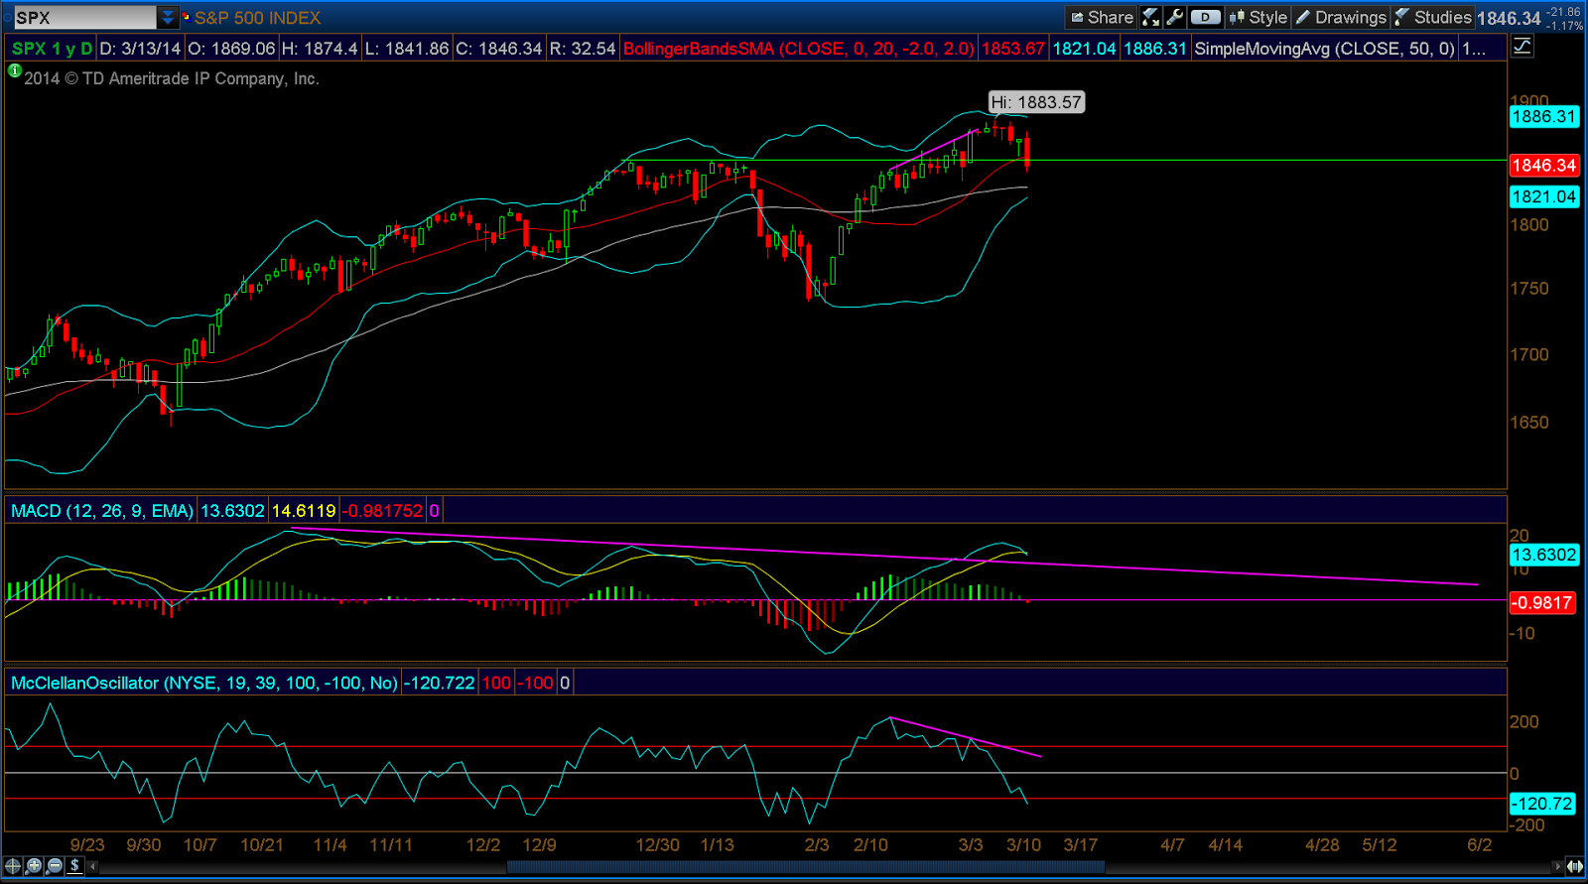This screenshot has width=1588, height=884.
Task: Click the O: 1869.06 open value
Action: tap(232, 48)
